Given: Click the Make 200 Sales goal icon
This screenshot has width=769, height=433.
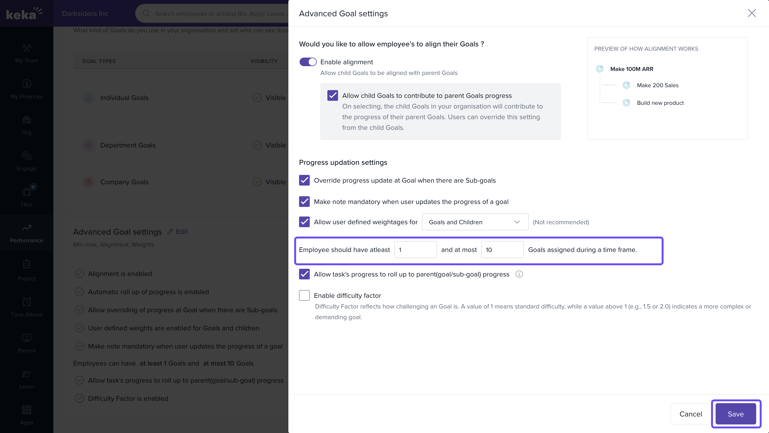Looking at the screenshot, I should point(626,85).
